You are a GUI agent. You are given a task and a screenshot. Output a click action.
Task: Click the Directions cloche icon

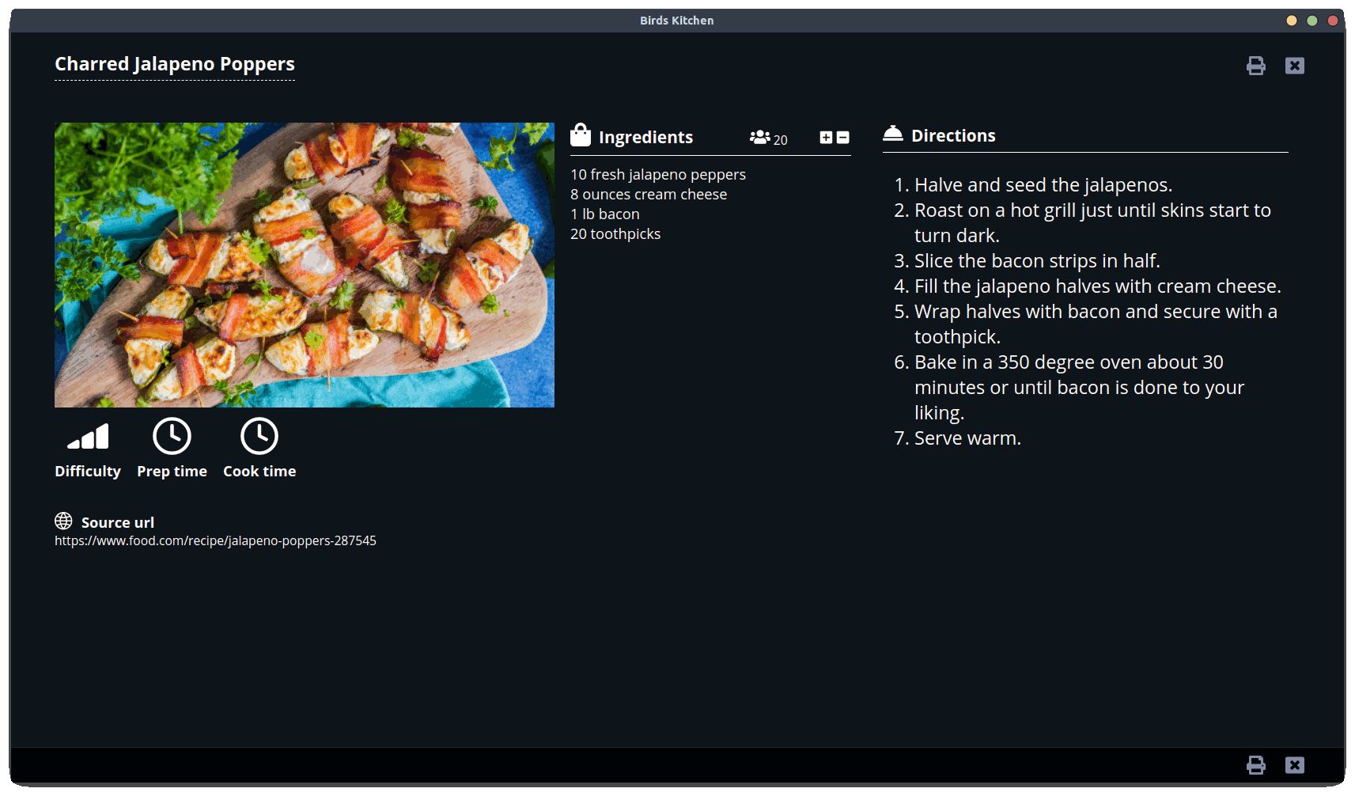(894, 132)
